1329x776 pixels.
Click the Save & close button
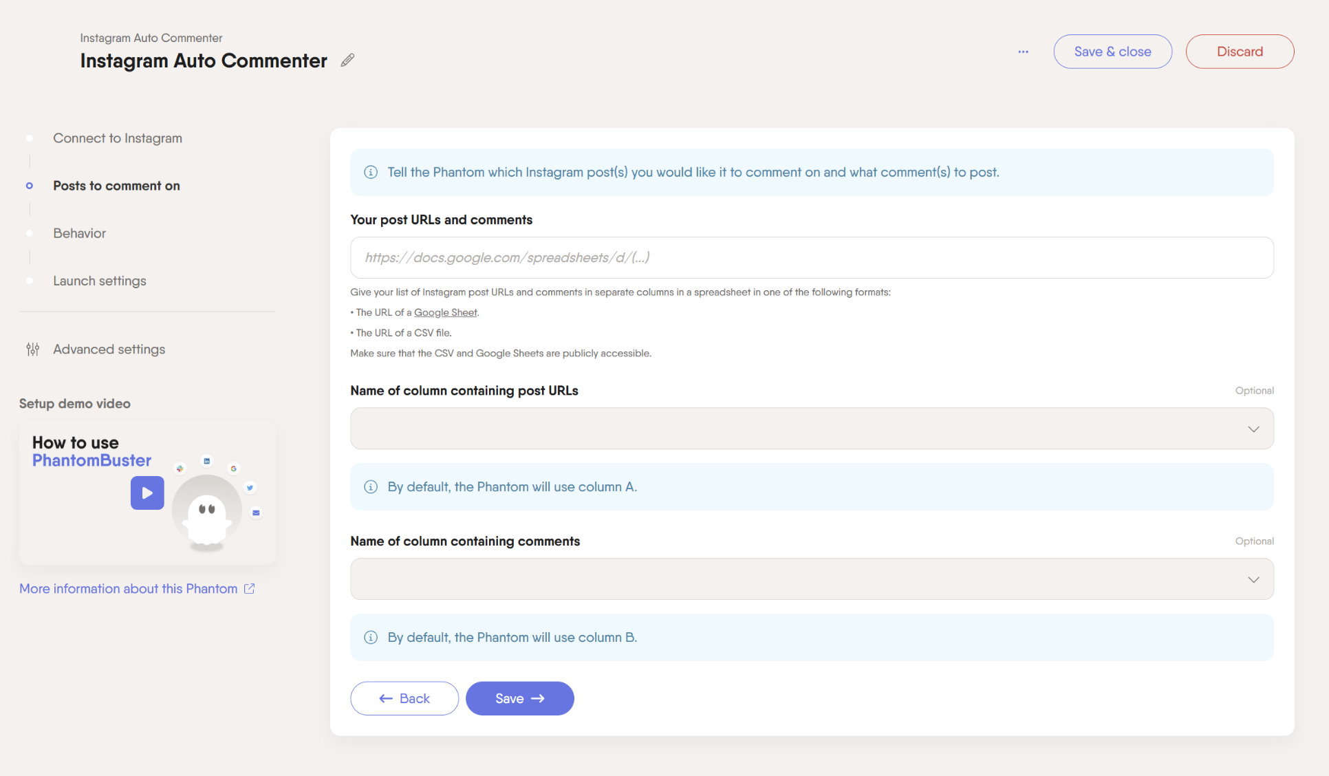[1112, 52]
